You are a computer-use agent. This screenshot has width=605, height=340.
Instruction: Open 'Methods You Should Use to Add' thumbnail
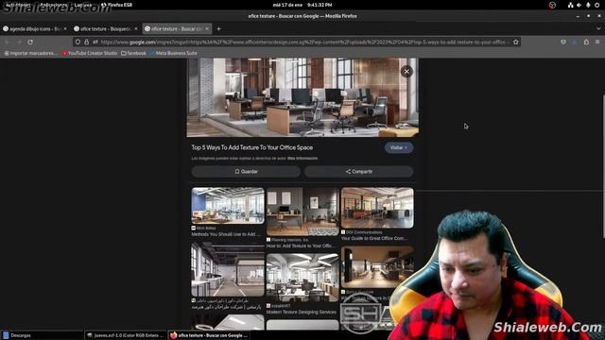tap(228, 206)
